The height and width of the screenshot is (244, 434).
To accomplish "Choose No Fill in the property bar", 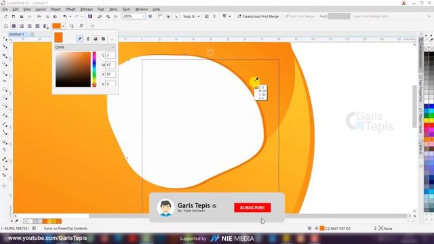I will (6, 26).
